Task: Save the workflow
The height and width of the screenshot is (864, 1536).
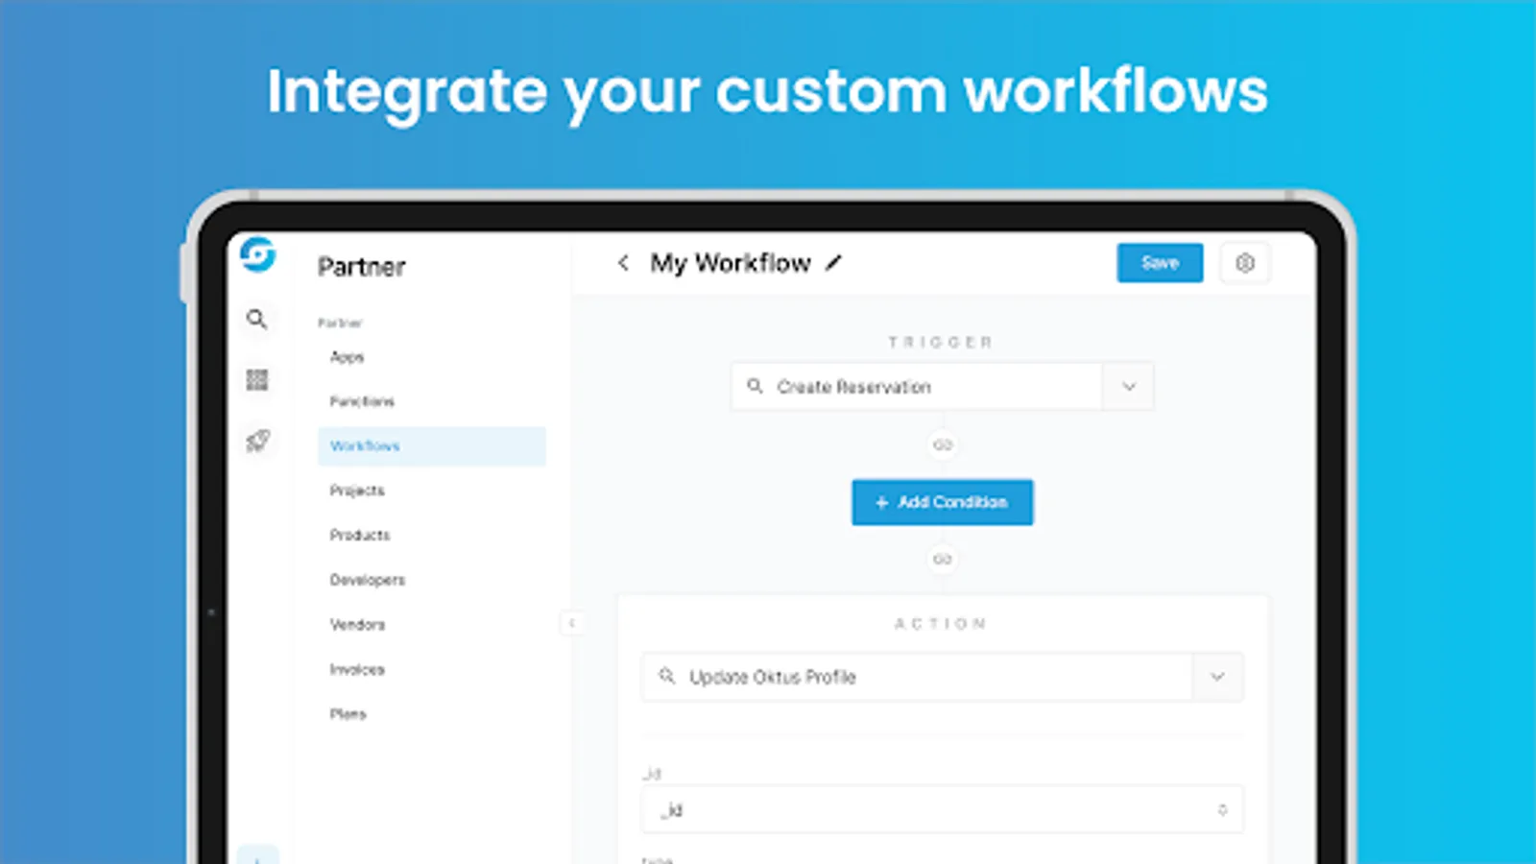Action: point(1160,263)
